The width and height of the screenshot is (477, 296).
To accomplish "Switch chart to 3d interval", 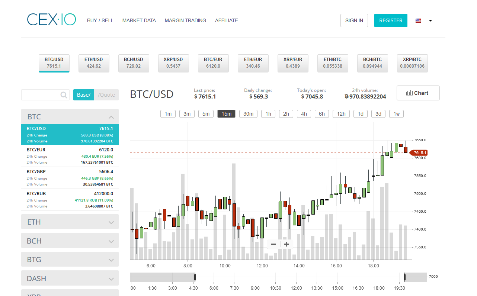I will [x=378, y=114].
